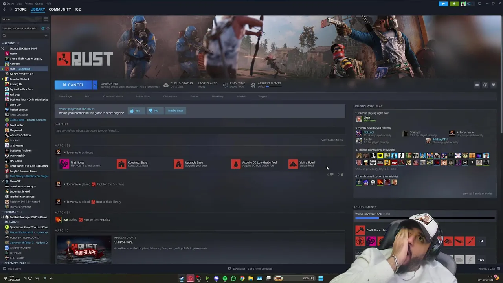503x283 pixels.
Task: Click the Acquire 50 Low Grade Fuel icon
Action: pos(236,164)
